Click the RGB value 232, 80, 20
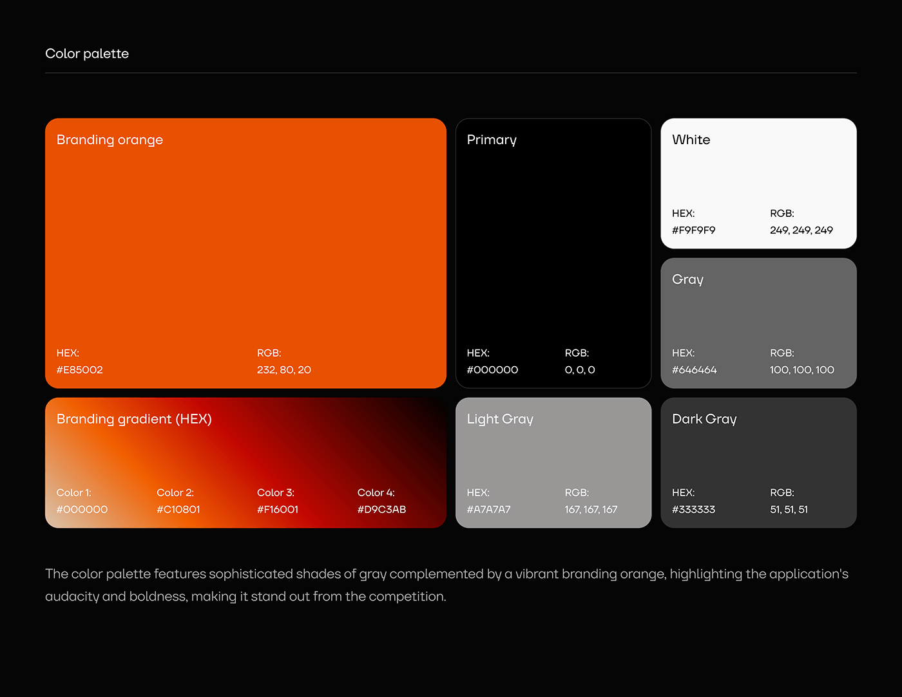 click(x=284, y=370)
